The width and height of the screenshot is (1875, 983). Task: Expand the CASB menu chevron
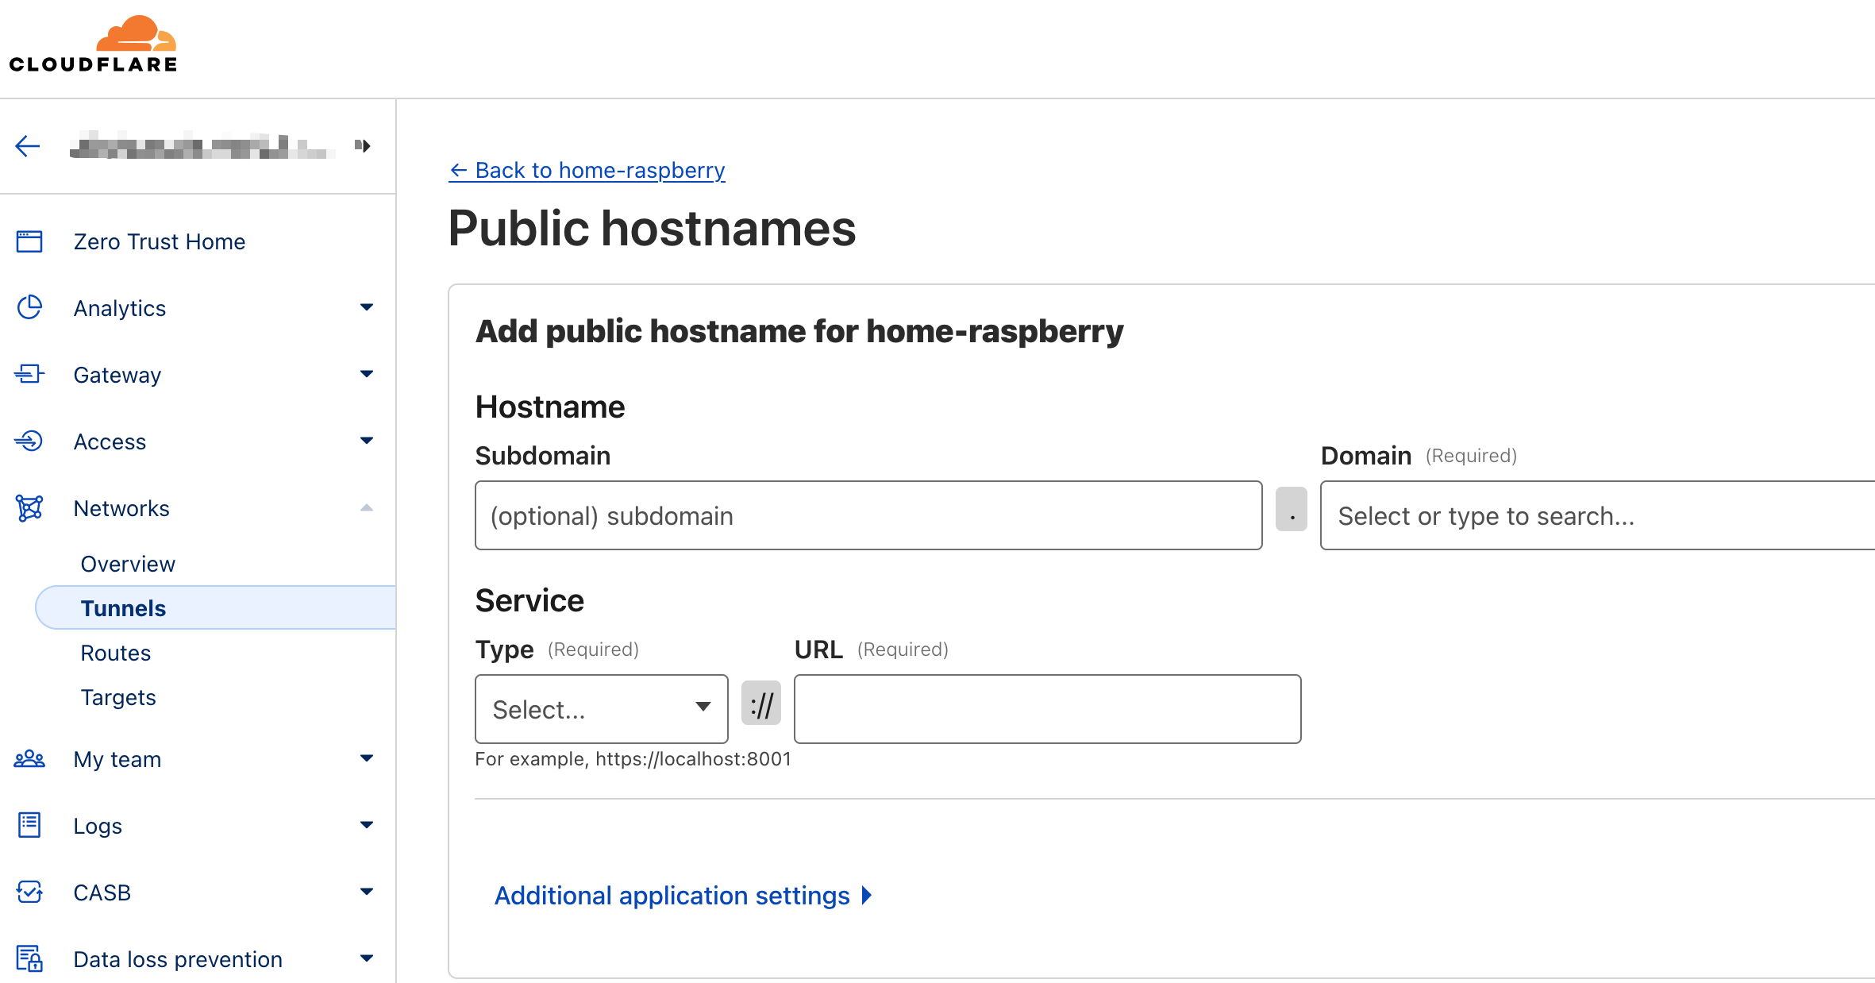click(x=367, y=892)
